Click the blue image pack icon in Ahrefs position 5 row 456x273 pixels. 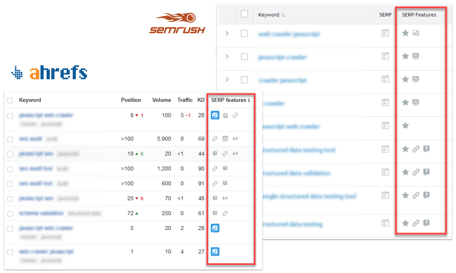pyautogui.click(x=215, y=228)
